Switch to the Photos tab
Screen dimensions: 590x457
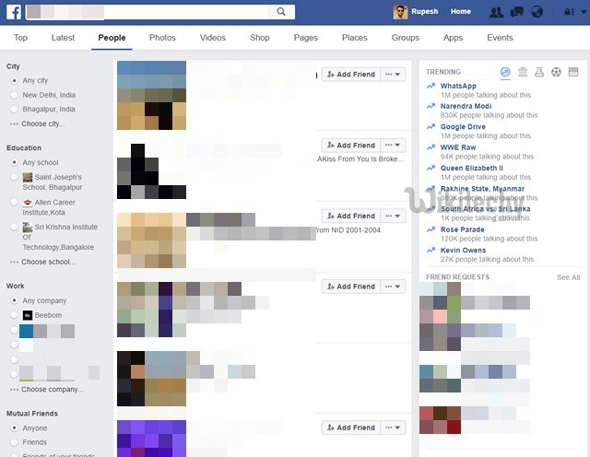[162, 38]
